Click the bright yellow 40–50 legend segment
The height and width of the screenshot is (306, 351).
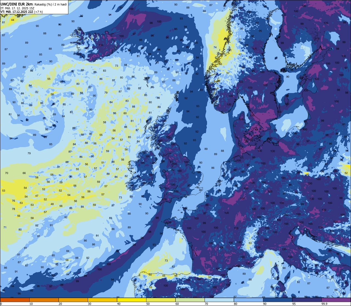[x=132, y=300]
